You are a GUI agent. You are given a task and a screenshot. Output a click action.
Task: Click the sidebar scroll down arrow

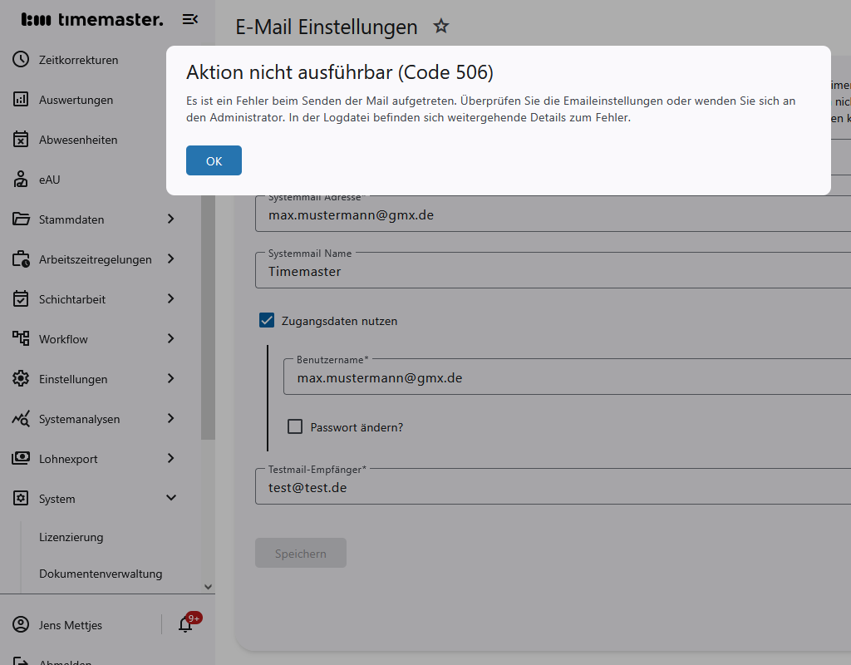point(208,587)
